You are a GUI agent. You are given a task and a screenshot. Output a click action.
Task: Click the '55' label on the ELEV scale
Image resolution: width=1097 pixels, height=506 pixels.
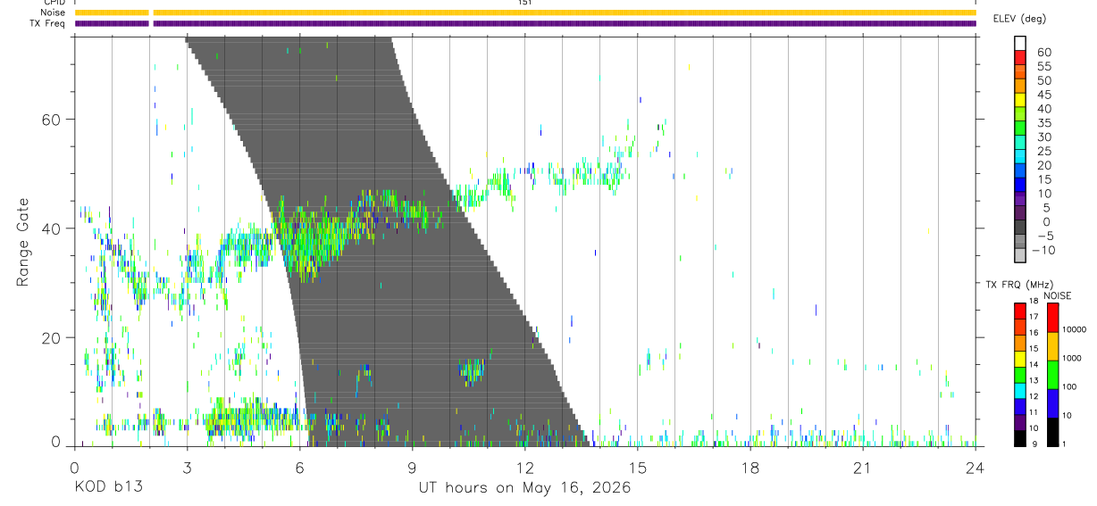pos(1043,66)
